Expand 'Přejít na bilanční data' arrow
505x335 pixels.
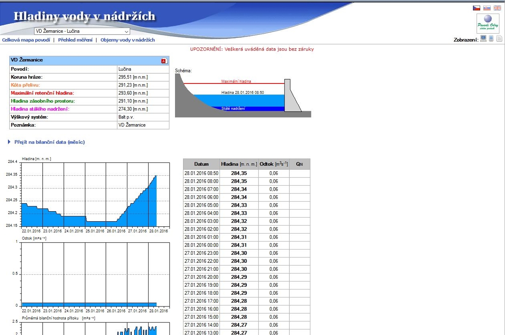tap(9, 142)
